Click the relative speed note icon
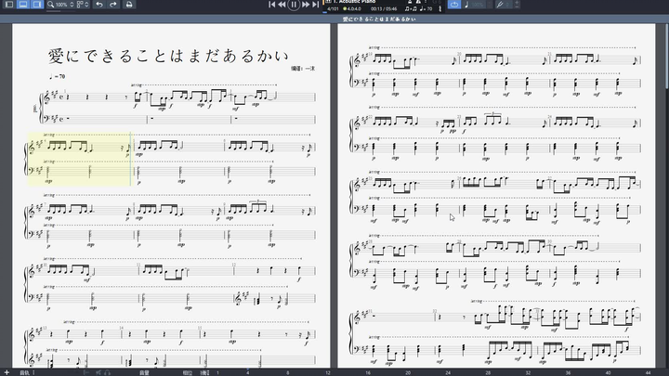 pos(466,5)
